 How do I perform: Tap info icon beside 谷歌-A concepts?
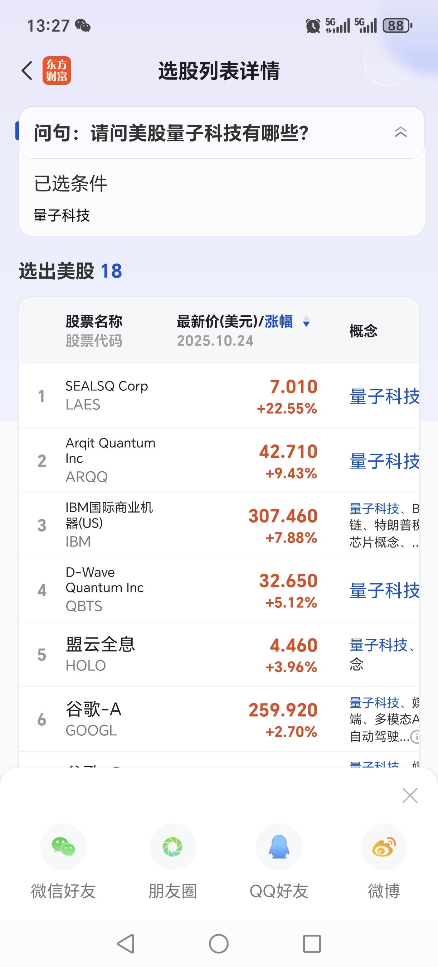pos(415,736)
